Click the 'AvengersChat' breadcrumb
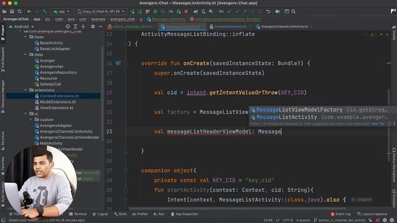Image resolution: width=397 pixels, height=223 pixels. click(16, 19)
